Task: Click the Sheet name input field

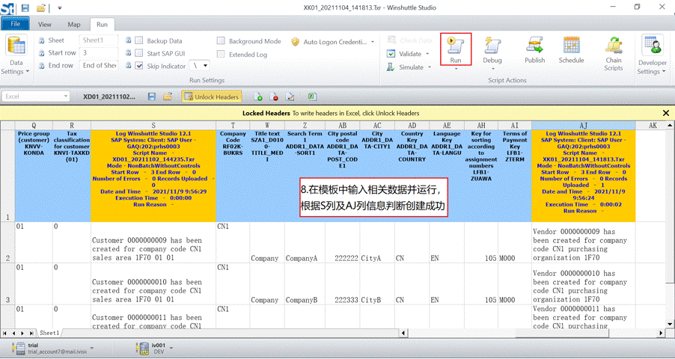Action: [99, 40]
